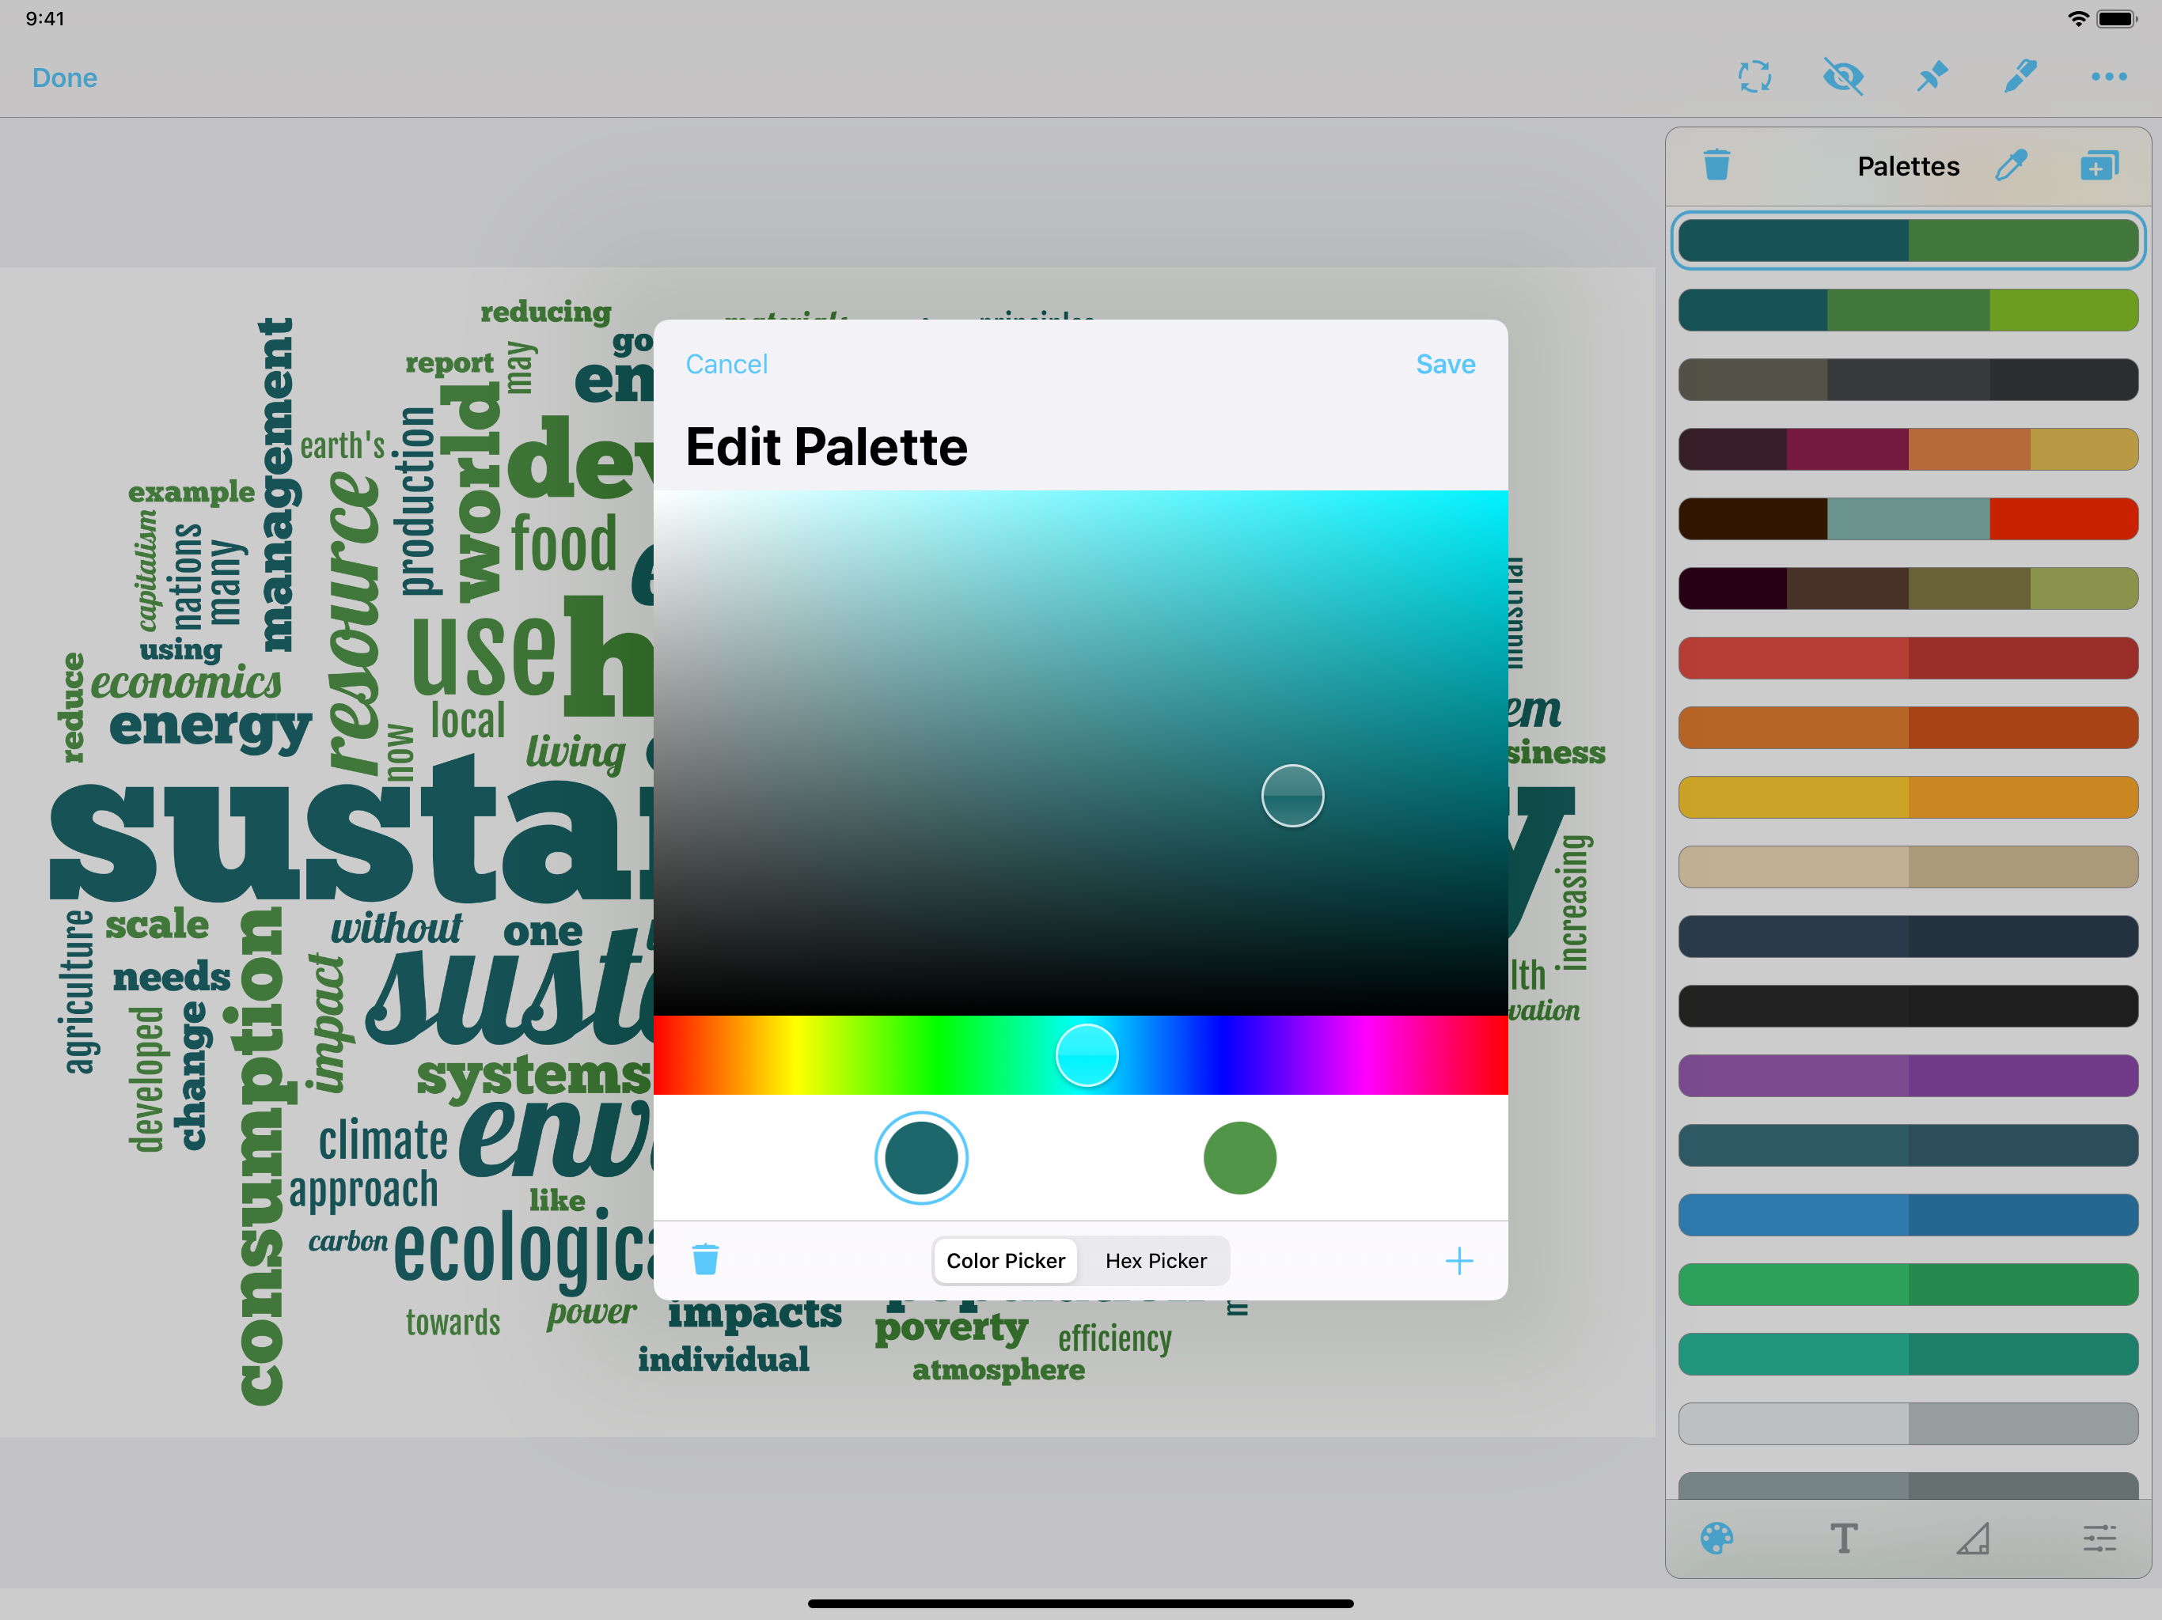Tap the eyedropper icon beside Palettes title

tap(2011, 165)
